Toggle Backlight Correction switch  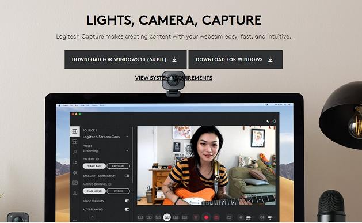tap(127, 176)
